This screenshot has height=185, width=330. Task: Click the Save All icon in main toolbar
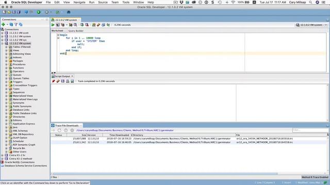coord(19,12)
